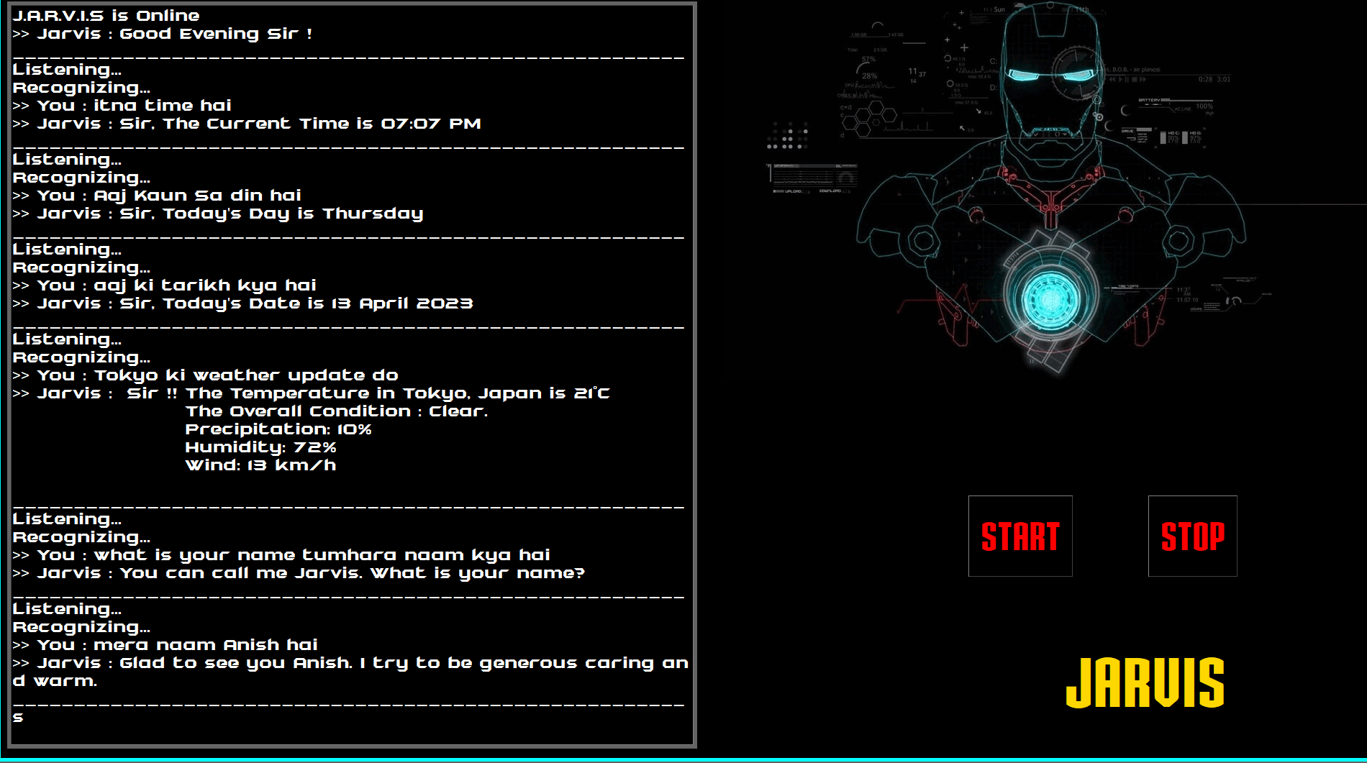This screenshot has height=763, width=1367.
Task: Click the DOWNLOAD meter in the HUD
Action: (831, 190)
